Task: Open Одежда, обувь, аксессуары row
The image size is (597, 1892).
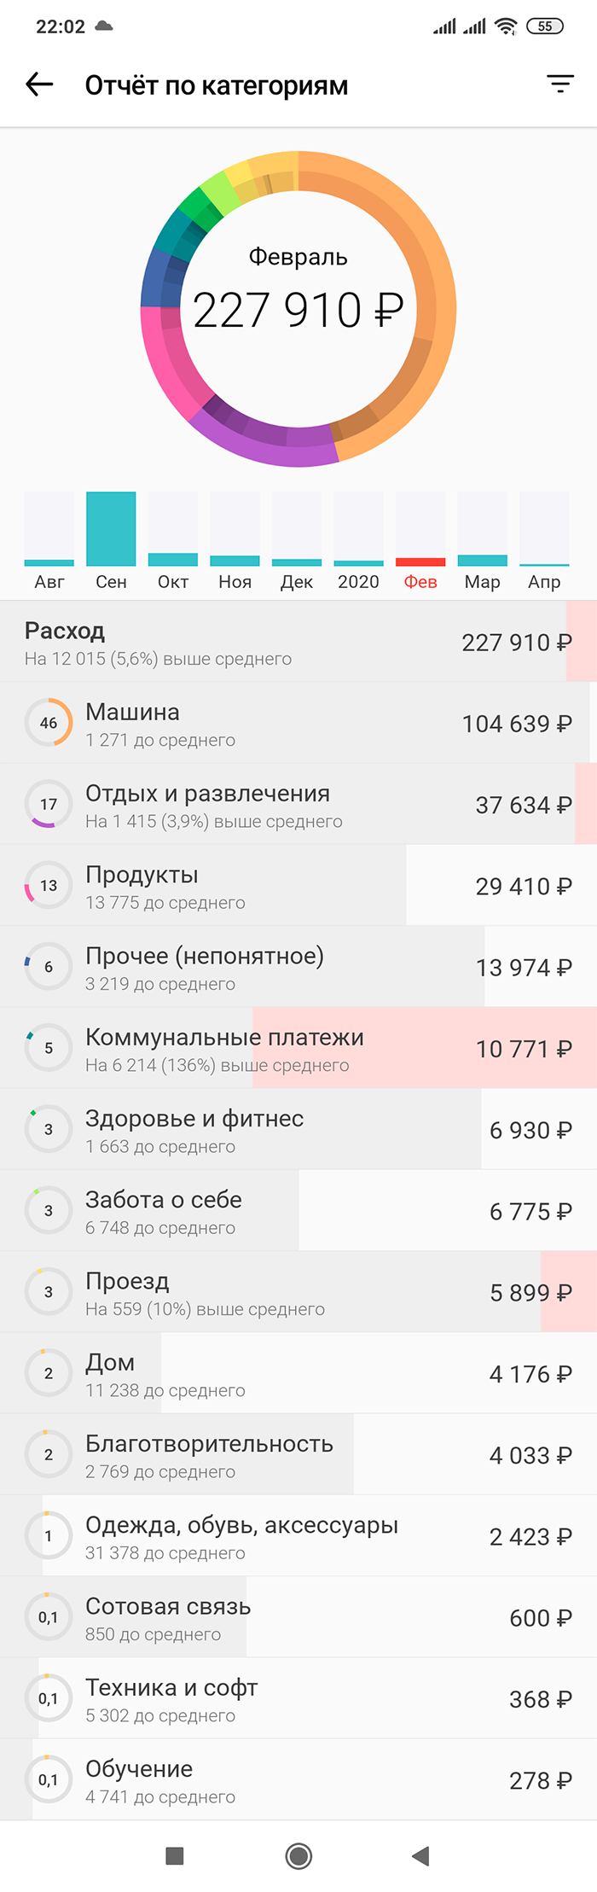Action: tap(298, 1536)
